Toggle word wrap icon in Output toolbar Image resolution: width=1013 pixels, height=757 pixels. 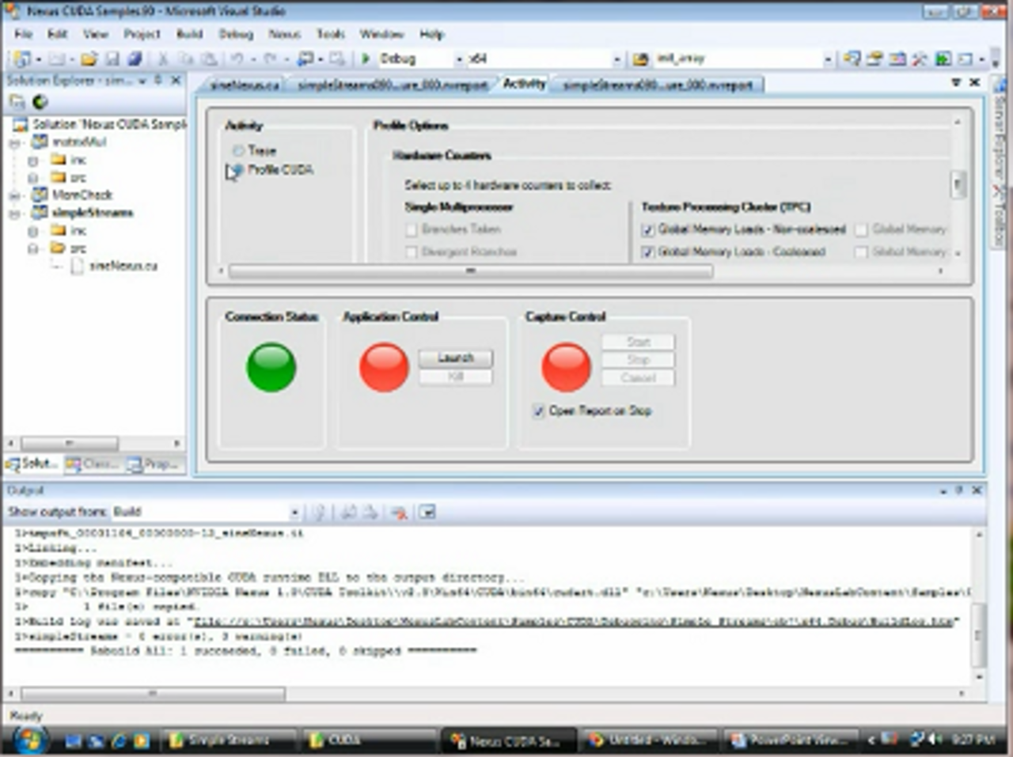click(x=427, y=513)
